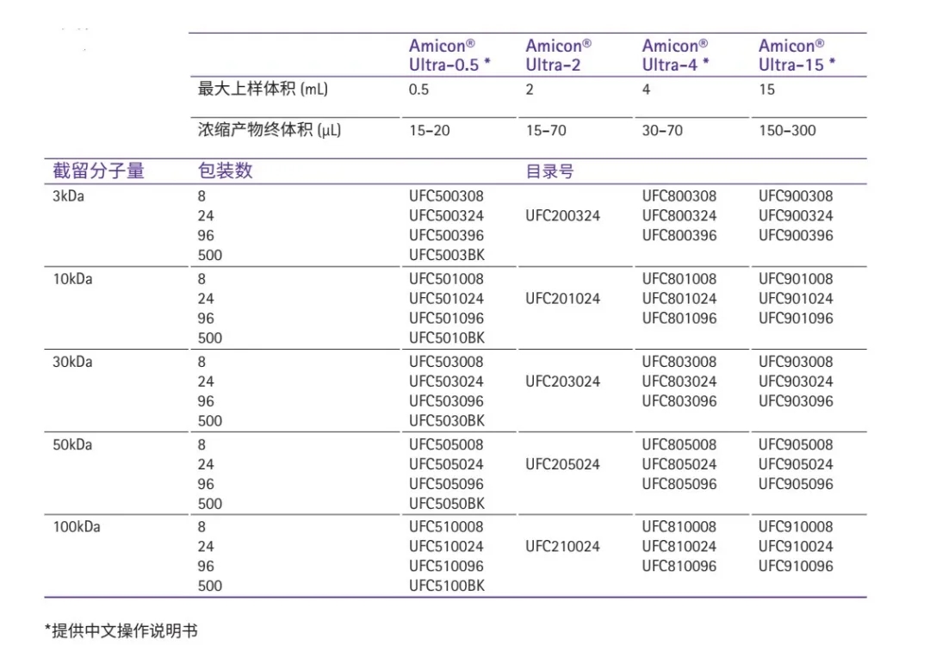The height and width of the screenshot is (645, 930).
Task: Select catalog number UFC500308
Action: (446, 196)
